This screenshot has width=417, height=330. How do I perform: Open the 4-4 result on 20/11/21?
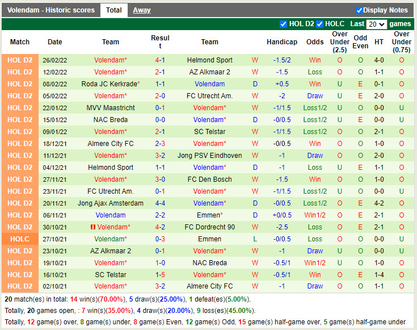click(160, 203)
